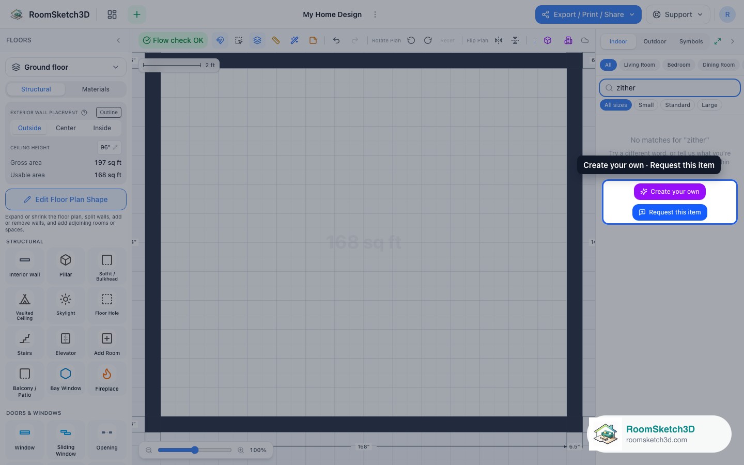Select the marquee selection tool
The width and height of the screenshot is (744, 465).
(x=239, y=40)
